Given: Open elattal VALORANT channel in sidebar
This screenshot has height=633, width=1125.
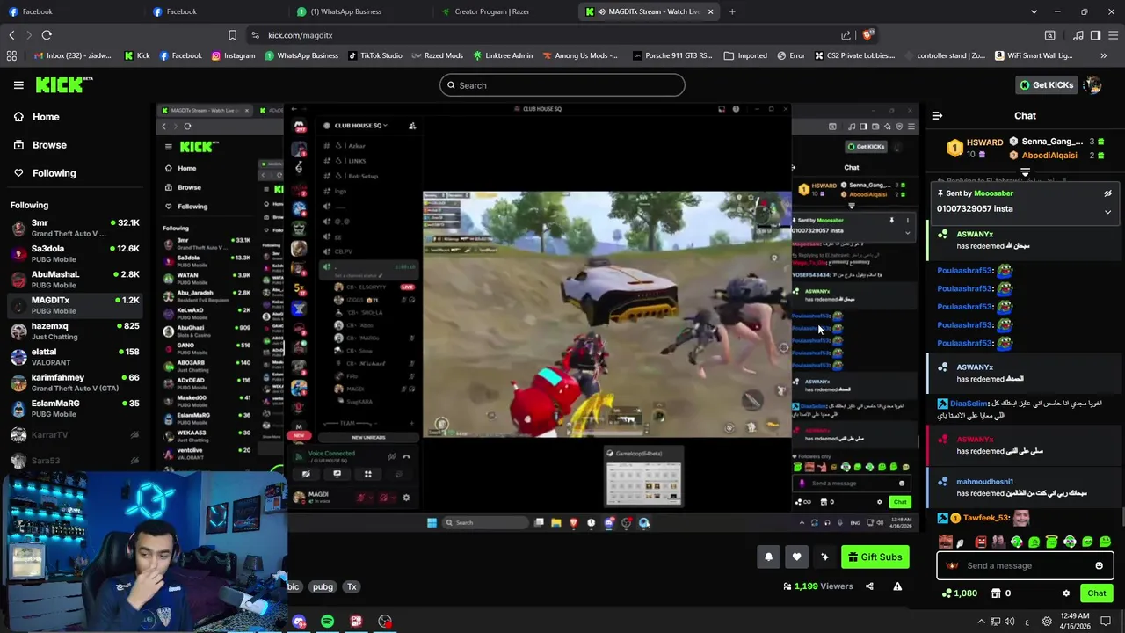Looking at the screenshot, I should (75, 356).
